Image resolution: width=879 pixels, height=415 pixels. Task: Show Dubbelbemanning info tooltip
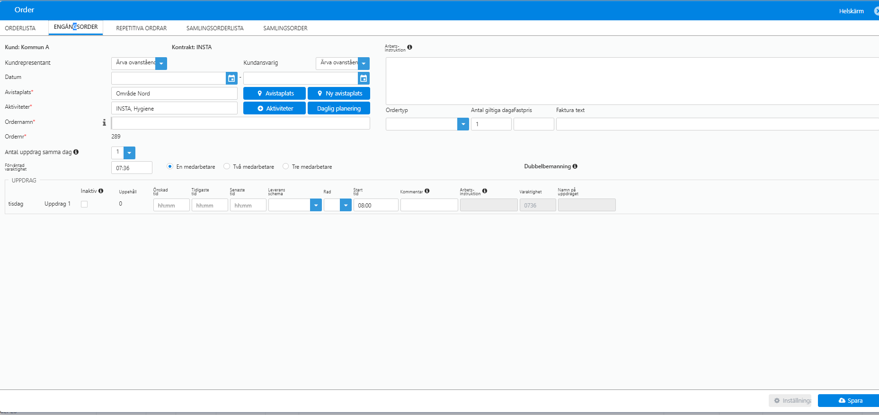[x=575, y=166]
